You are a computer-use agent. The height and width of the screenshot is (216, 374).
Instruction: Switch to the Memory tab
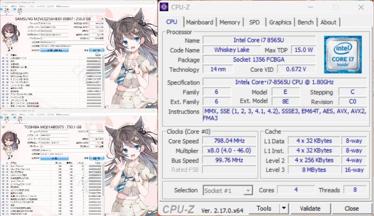coord(230,22)
